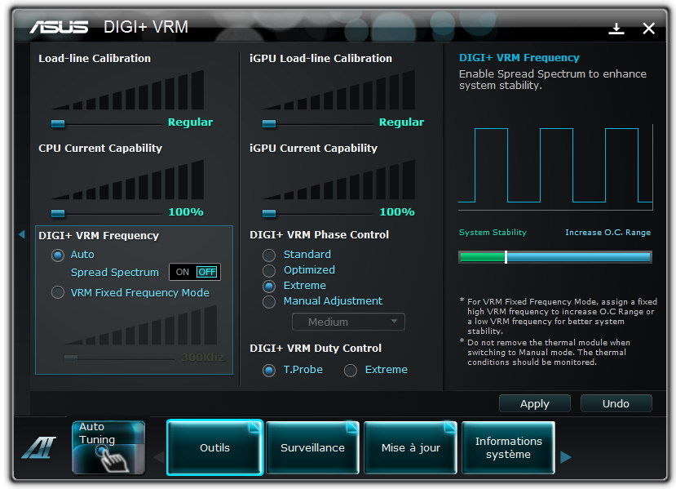
Task: Click the Regular value under iGPU Load-line Calibration
Action: [401, 122]
